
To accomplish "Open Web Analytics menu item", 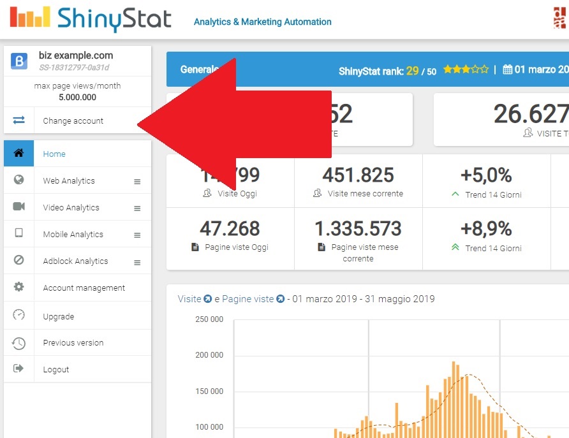I will [x=77, y=180].
